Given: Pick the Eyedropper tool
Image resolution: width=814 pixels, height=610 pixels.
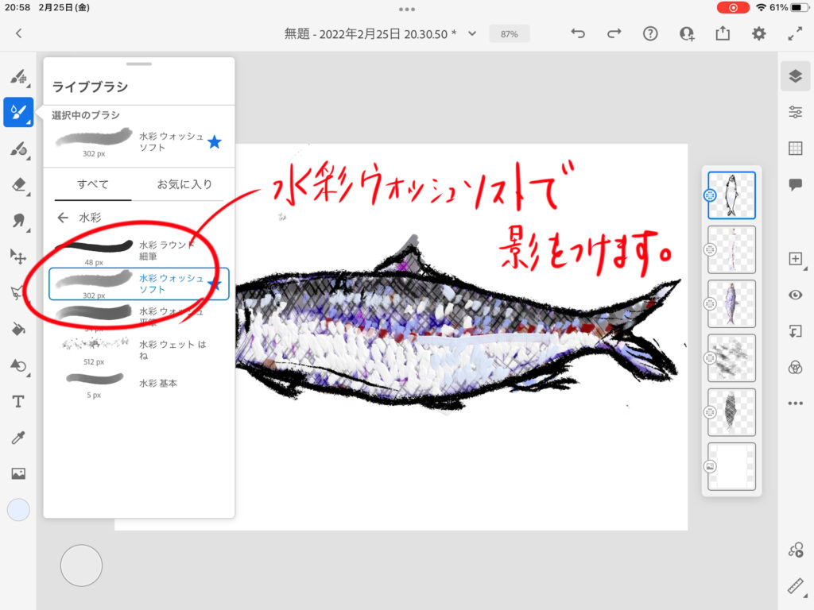Looking at the screenshot, I should (x=18, y=438).
